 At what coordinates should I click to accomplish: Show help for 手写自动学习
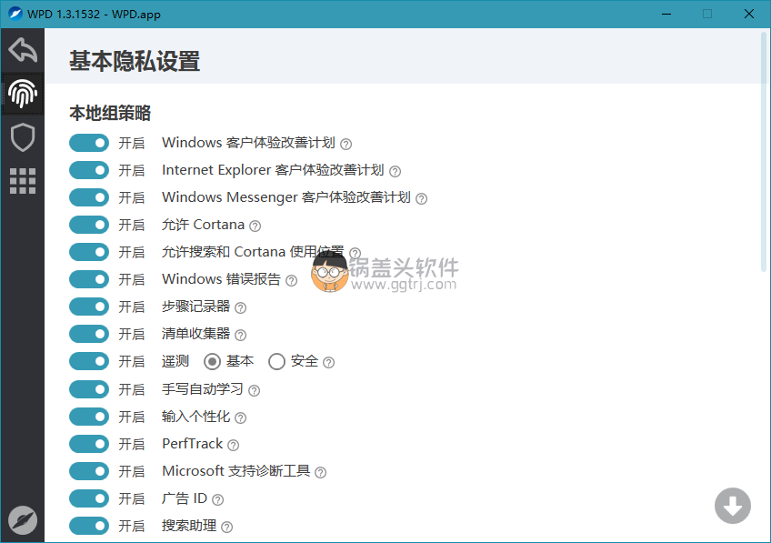254,390
